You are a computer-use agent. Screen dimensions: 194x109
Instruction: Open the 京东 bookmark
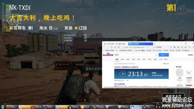172,51
